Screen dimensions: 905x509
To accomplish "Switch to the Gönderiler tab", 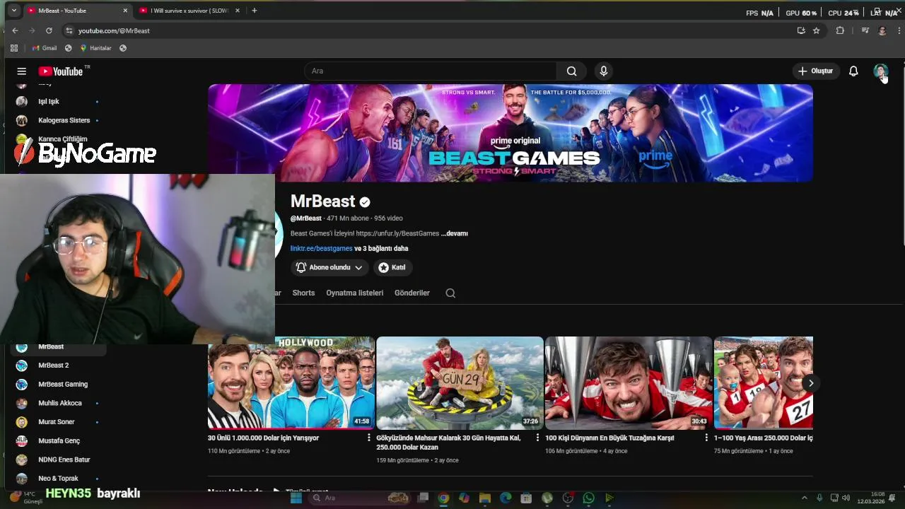I will (x=412, y=293).
